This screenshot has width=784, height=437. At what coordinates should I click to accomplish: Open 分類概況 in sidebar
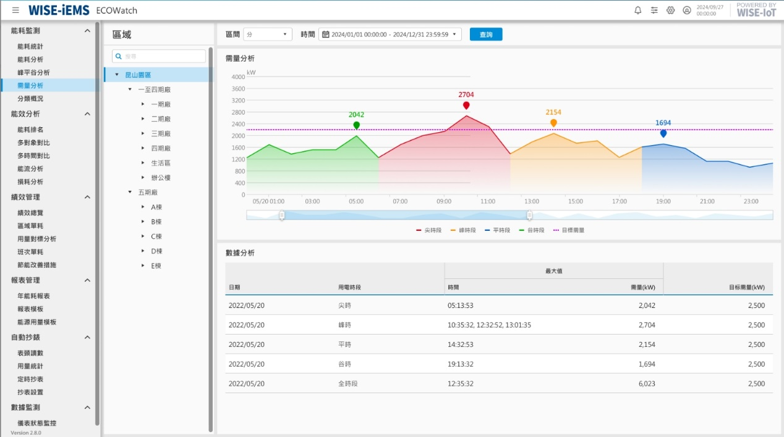30,98
